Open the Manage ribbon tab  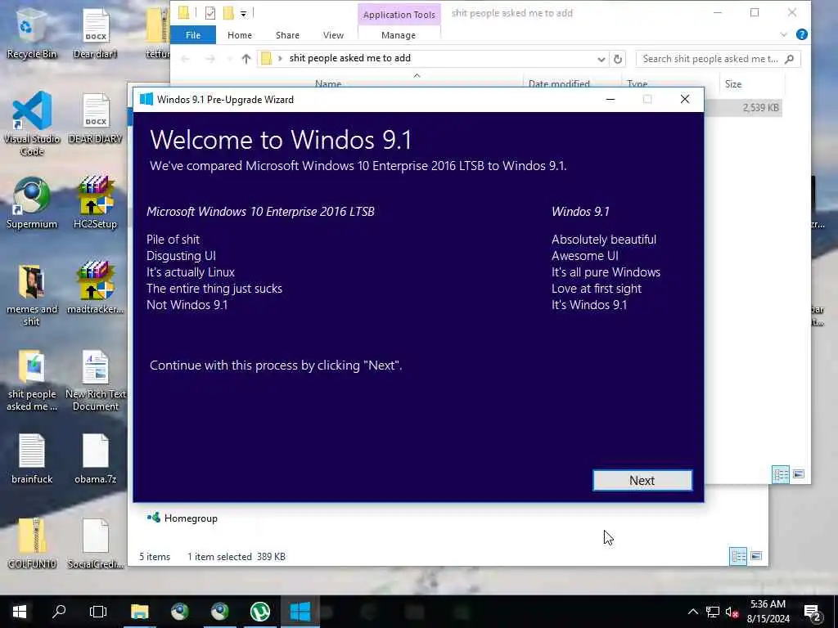[x=399, y=35]
